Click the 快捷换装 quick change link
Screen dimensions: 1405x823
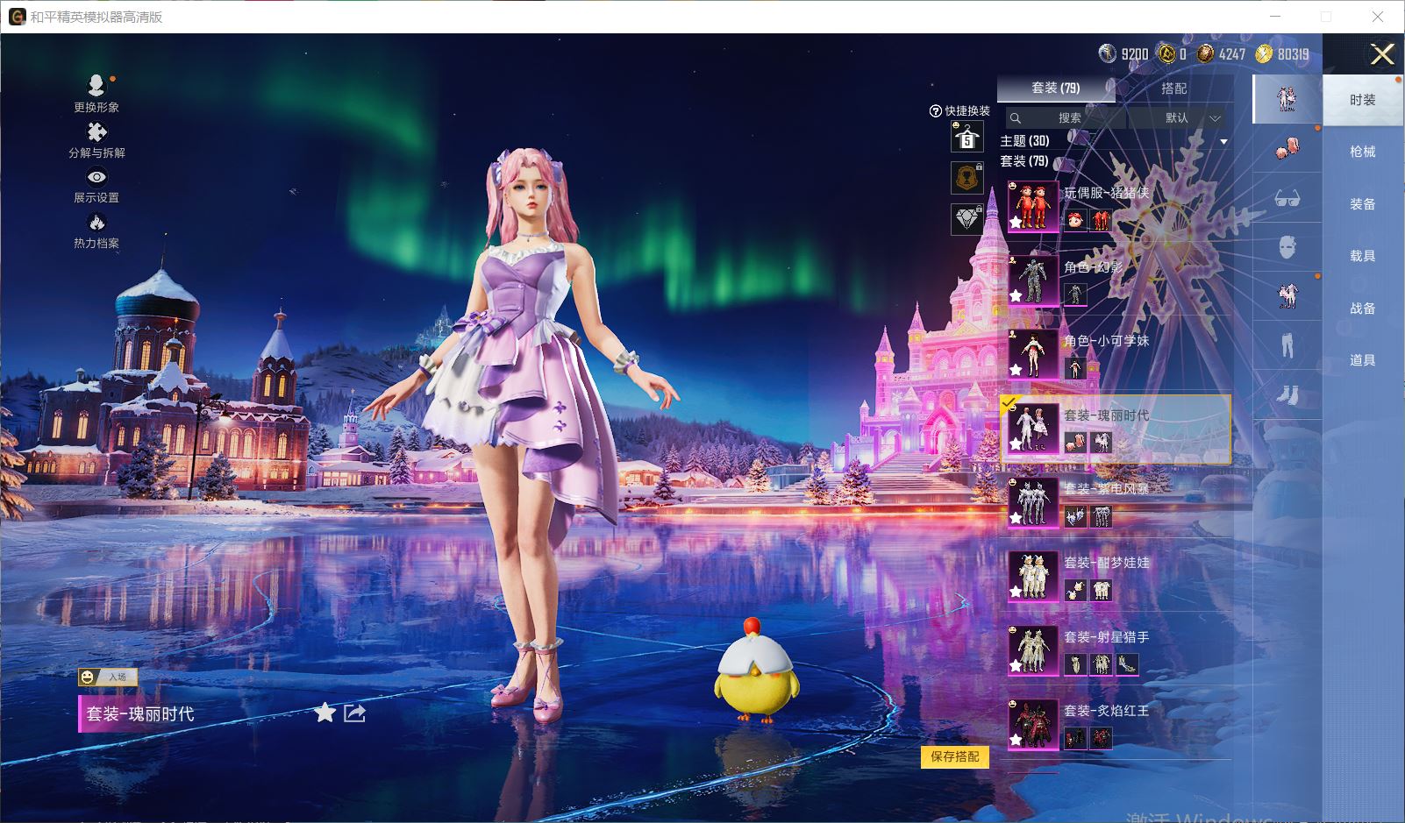point(964,110)
